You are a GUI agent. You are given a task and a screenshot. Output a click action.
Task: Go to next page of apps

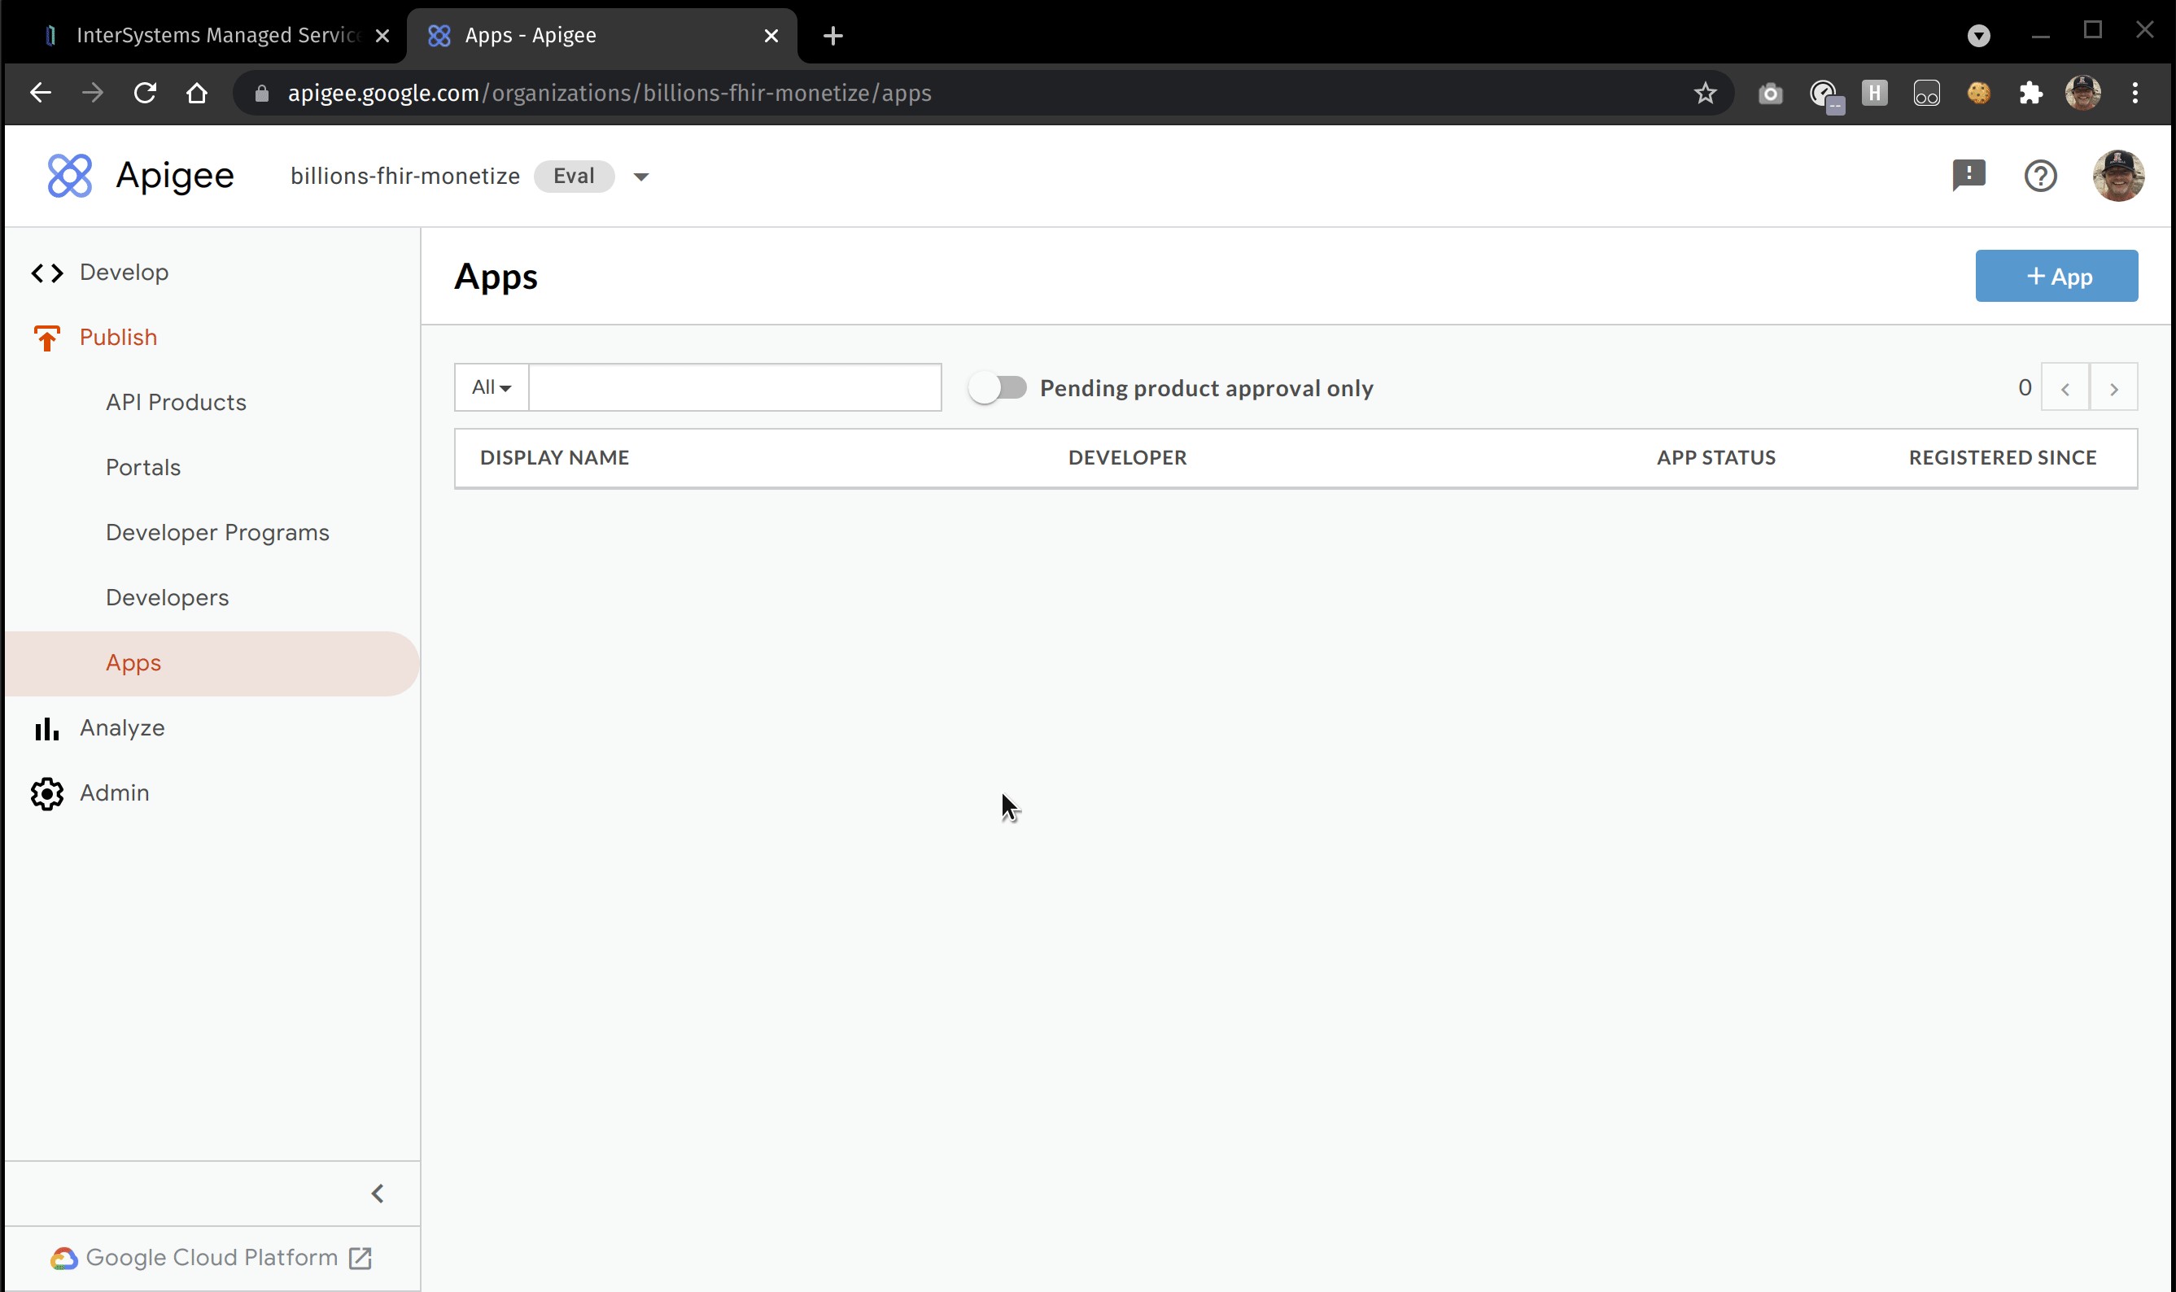coord(2113,388)
